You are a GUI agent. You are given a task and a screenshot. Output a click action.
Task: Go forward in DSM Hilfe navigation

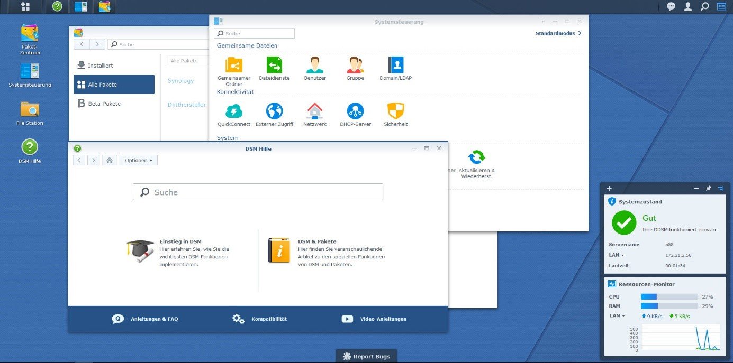tap(93, 160)
